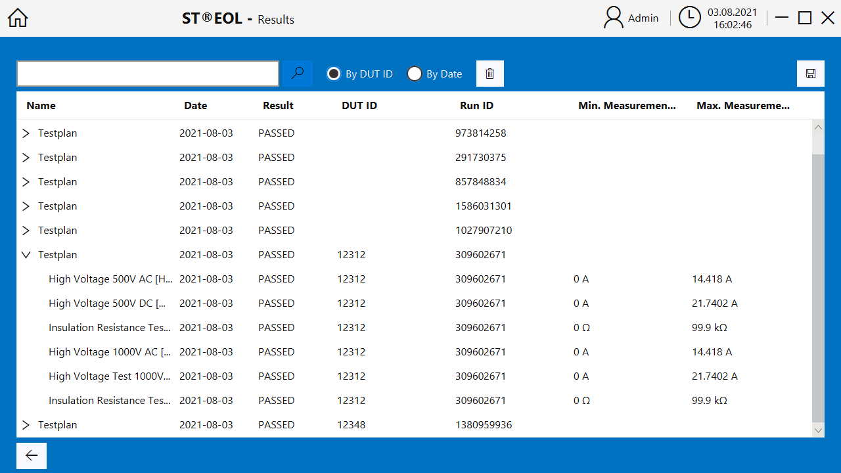This screenshot has height=473, width=841.
Task: Click the clock icon in header
Action: coord(689,18)
